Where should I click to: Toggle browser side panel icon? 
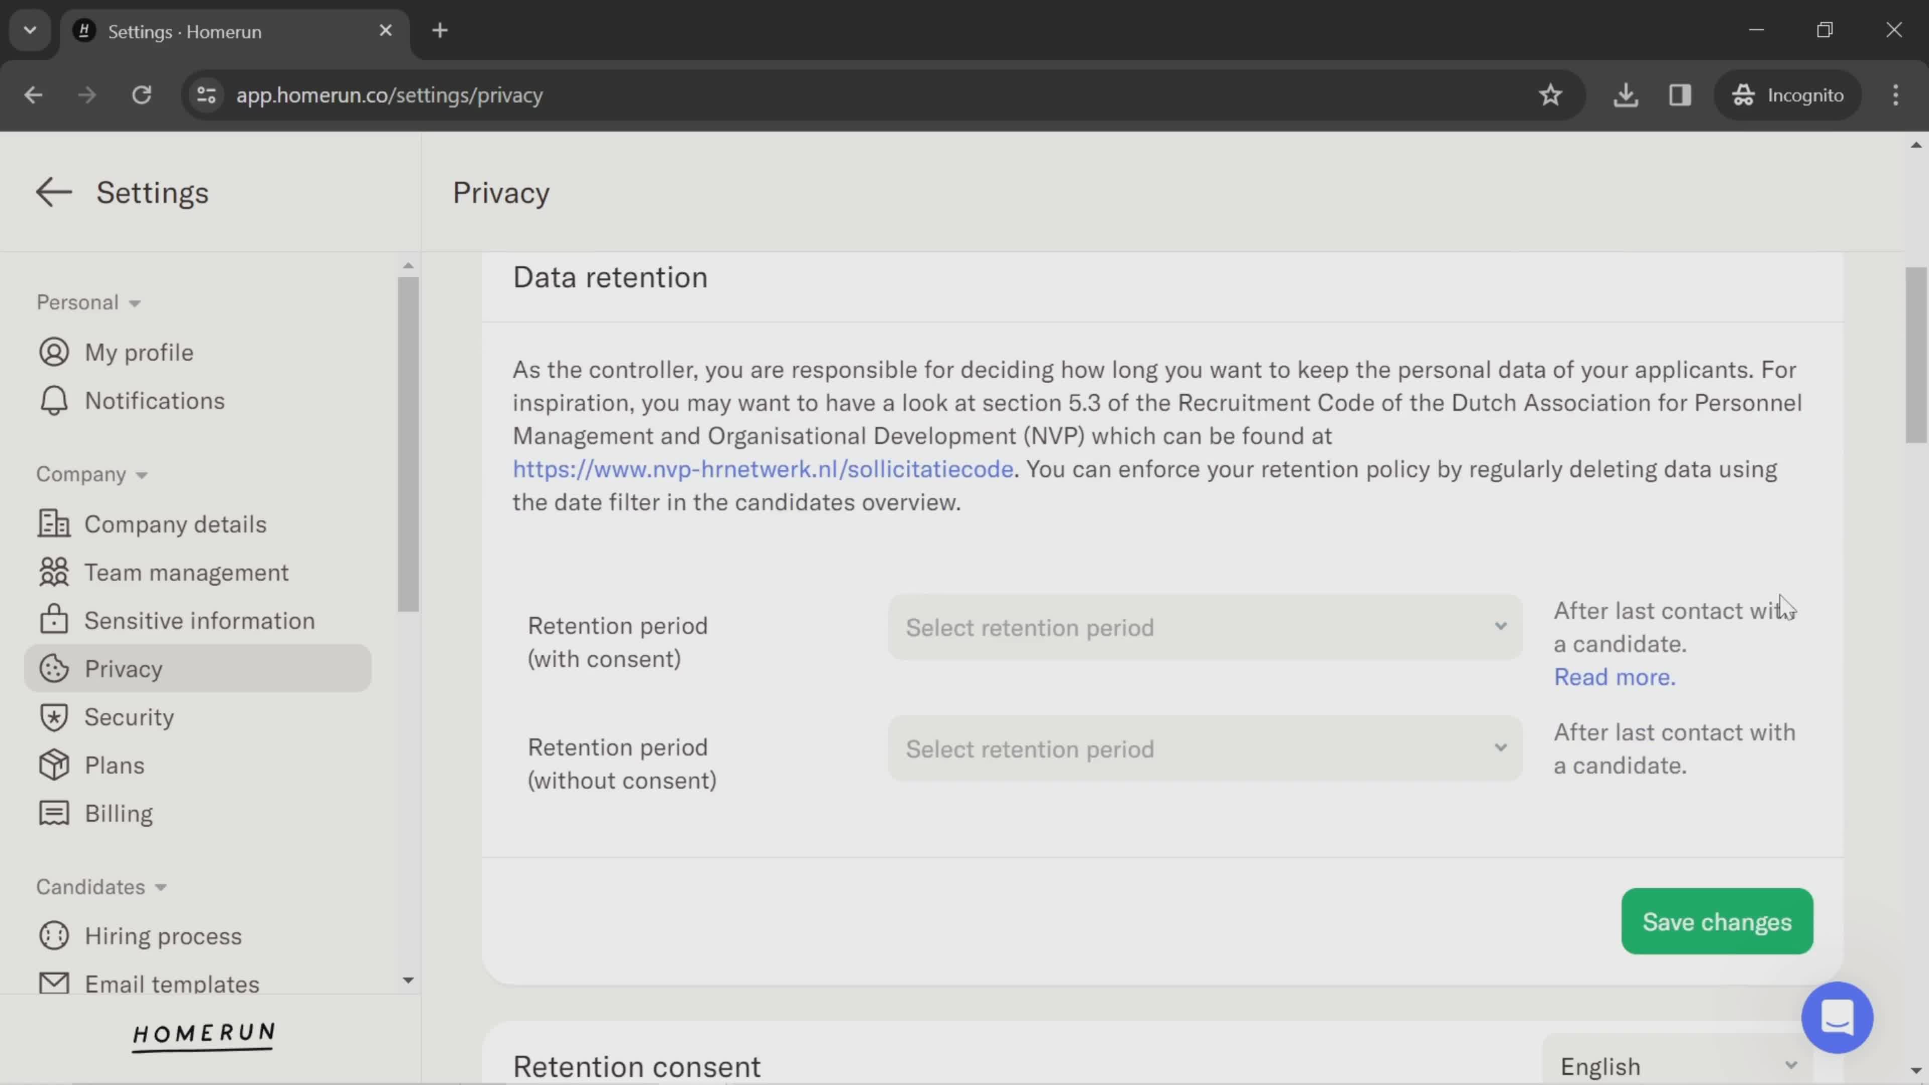coord(1680,95)
